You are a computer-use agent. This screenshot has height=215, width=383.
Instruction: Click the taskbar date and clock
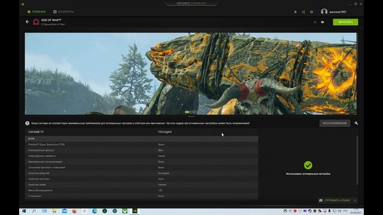coord(356,211)
